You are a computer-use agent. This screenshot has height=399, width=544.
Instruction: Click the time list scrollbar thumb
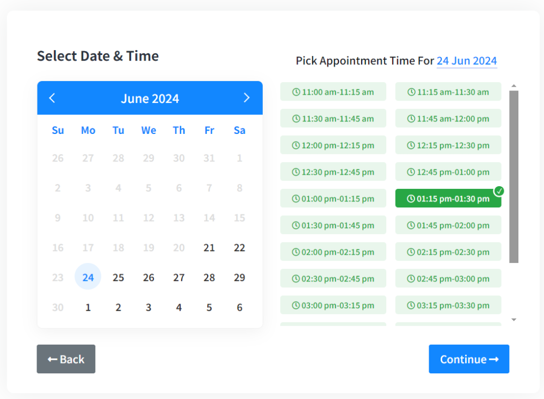tap(514, 176)
